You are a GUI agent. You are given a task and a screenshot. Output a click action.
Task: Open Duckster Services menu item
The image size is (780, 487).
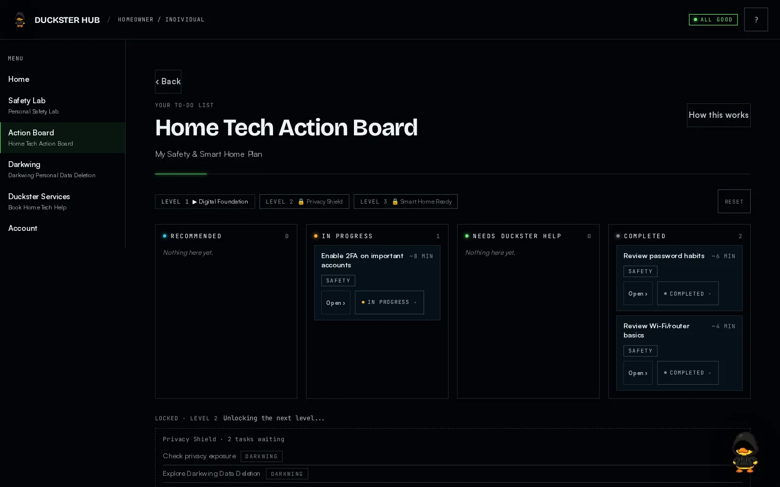[x=62, y=201]
